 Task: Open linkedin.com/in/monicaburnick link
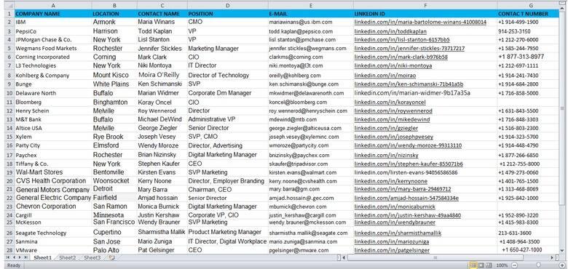[x=395, y=206]
